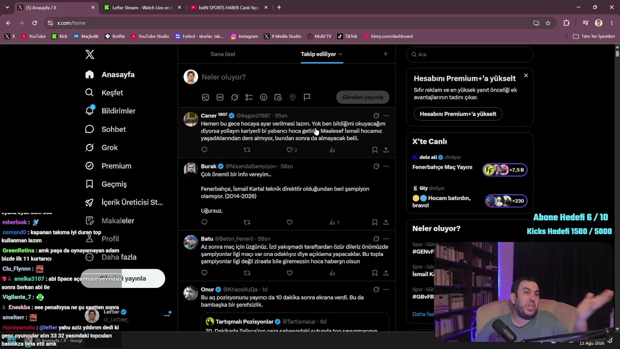The height and width of the screenshot is (349, 620).
Task: Click the flag icon in composer toolbar
Action: click(307, 97)
